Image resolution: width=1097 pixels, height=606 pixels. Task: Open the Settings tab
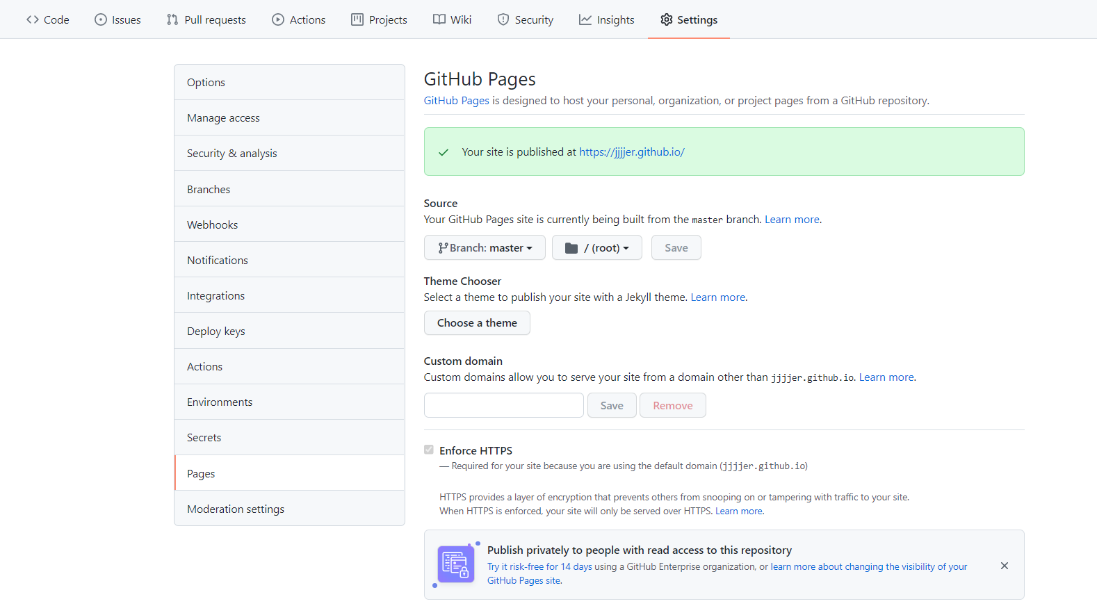point(689,19)
